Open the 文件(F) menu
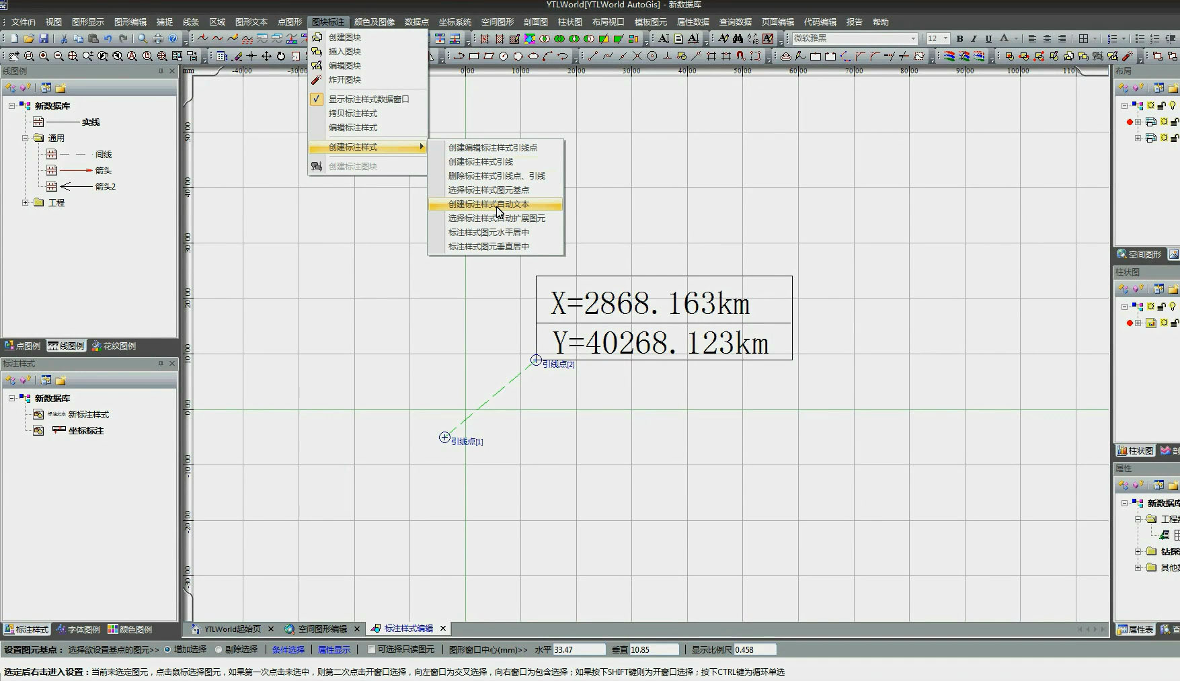1180x681 pixels. (23, 22)
